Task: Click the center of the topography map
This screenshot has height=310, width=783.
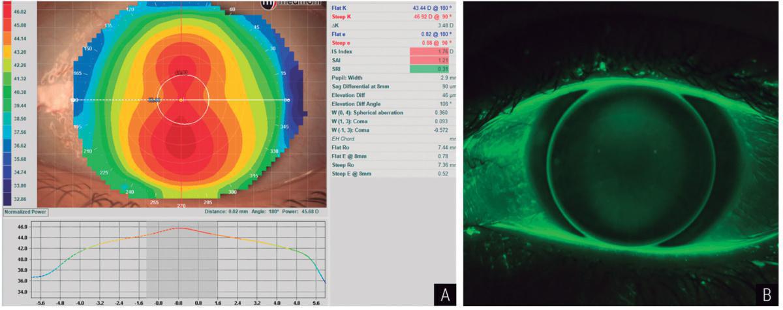Action: pyautogui.click(x=181, y=100)
